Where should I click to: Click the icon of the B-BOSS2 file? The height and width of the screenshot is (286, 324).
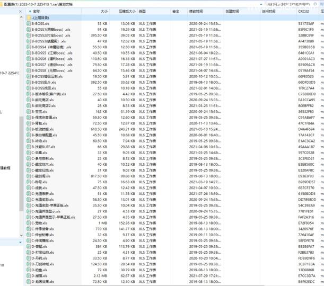click(x=29, y=35)
